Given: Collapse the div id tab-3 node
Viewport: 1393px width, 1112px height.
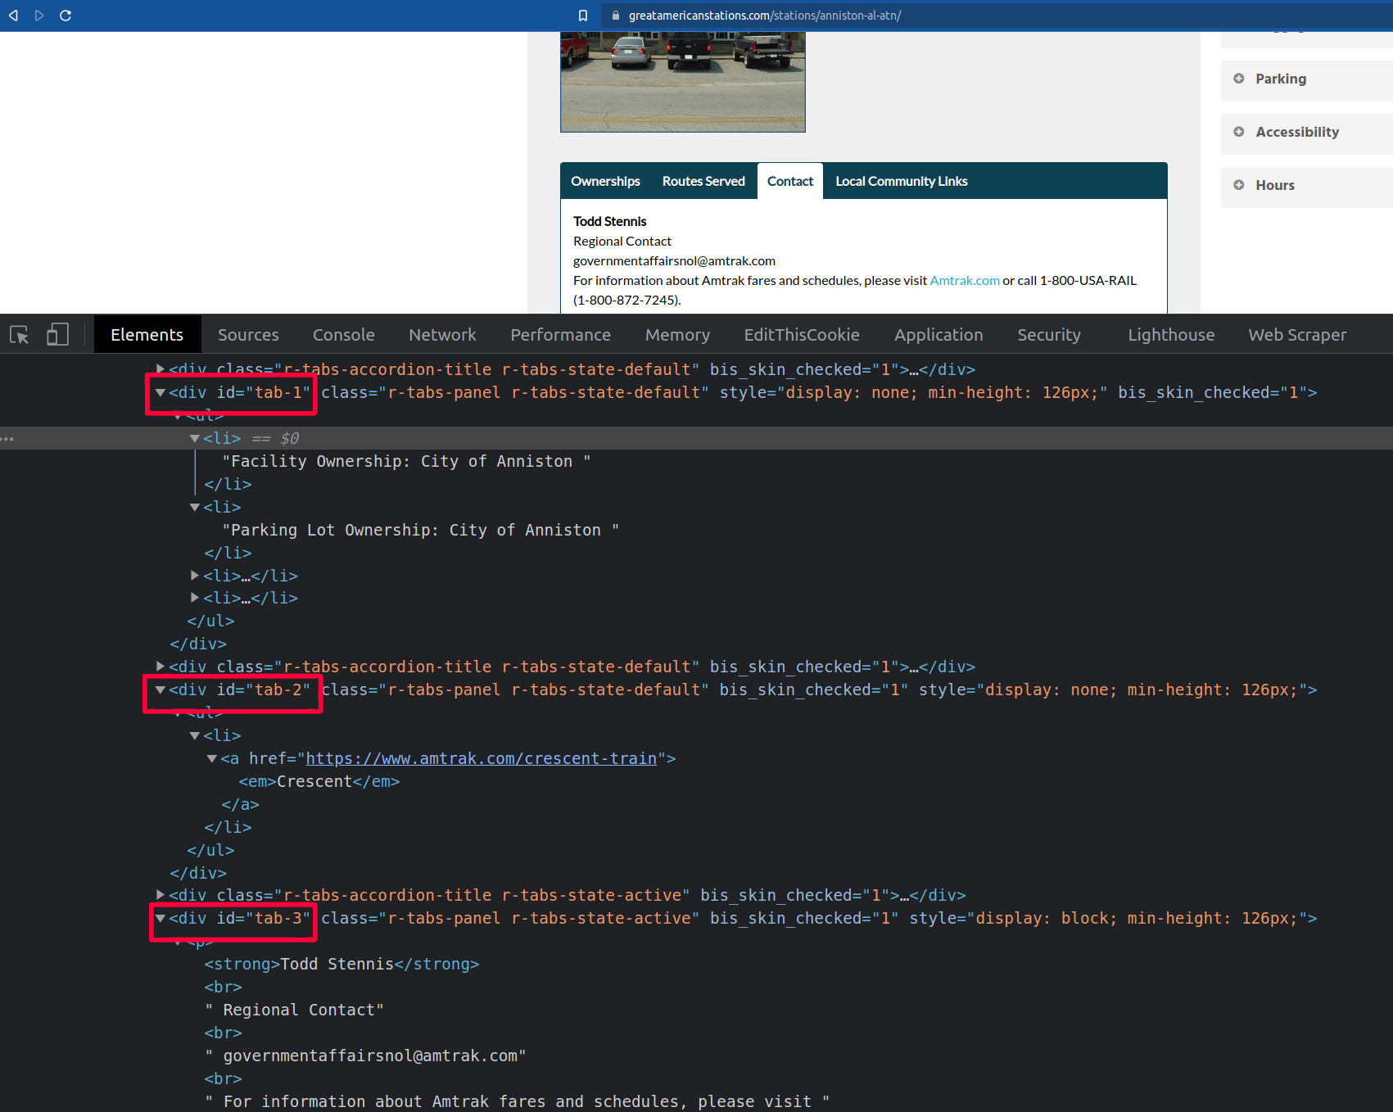Looking at the screenshot, I should click(x=161, y=919).
